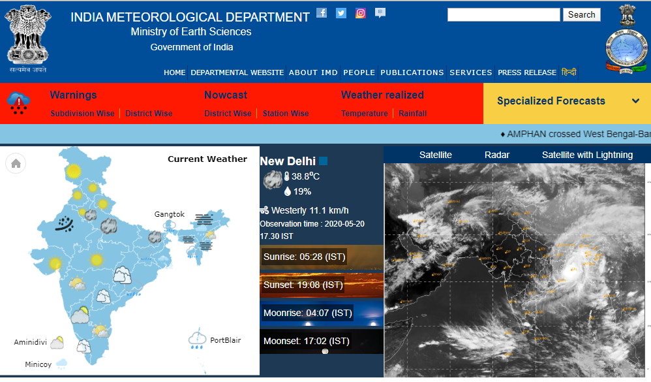Open the PEOPLE menu item
Viewport: 651px width, 382px height.
point(359,72)
